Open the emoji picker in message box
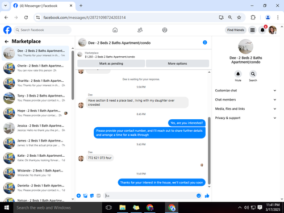The width and height of the screenshot is (284, 213). (x=199, y=195)
